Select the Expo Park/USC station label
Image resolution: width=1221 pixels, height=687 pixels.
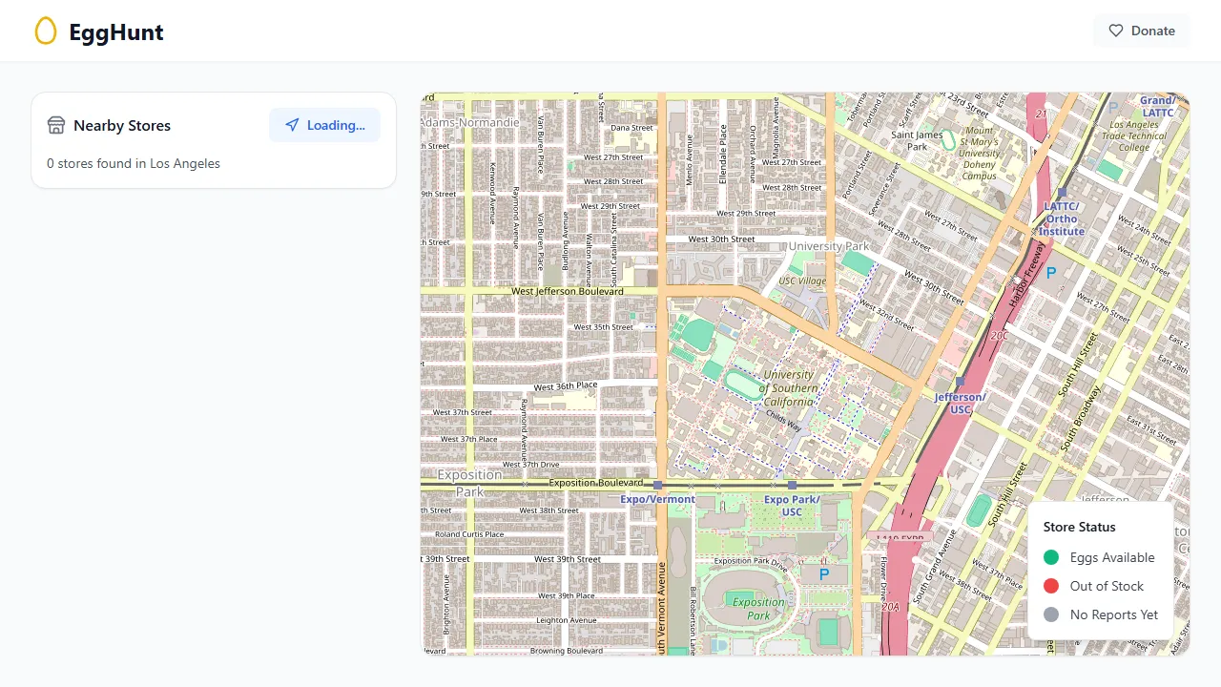coord(790,507)
